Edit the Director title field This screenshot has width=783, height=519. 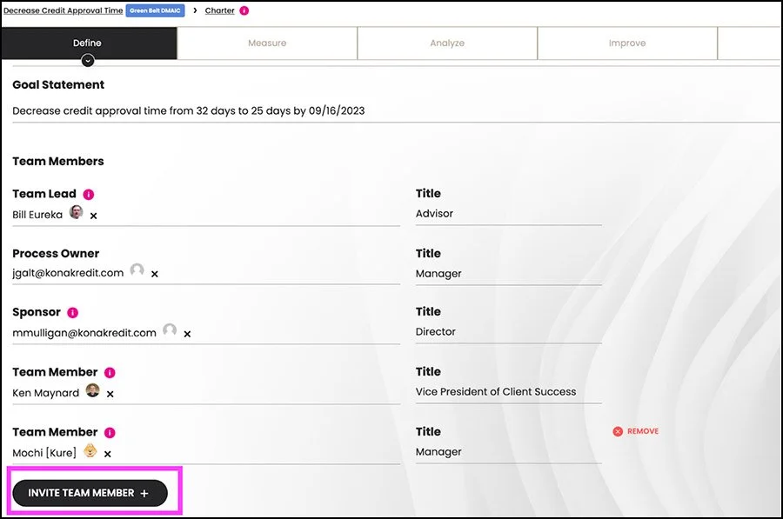point(509,332)
